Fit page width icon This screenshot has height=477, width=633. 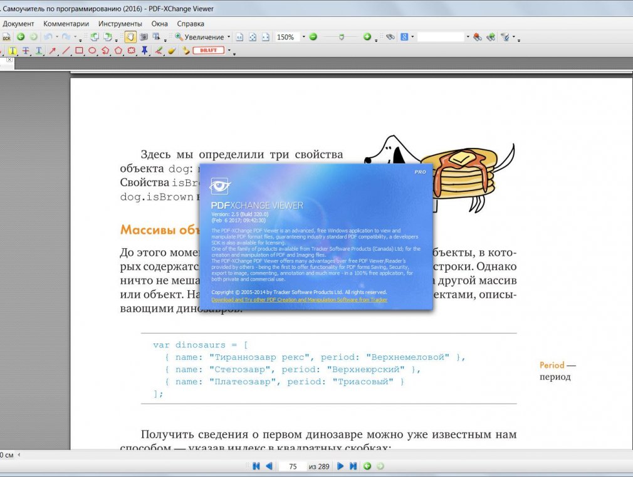pos(265,37)
